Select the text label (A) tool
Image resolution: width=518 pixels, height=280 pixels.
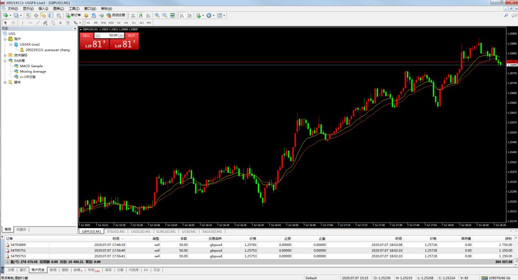point(60,22)
